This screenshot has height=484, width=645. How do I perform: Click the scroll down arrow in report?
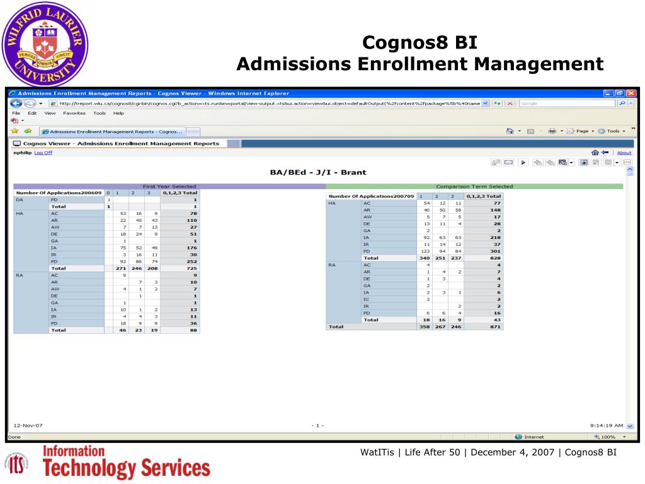630,426
